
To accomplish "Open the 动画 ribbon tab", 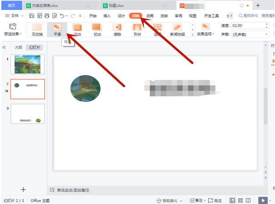I will [150, 15].
